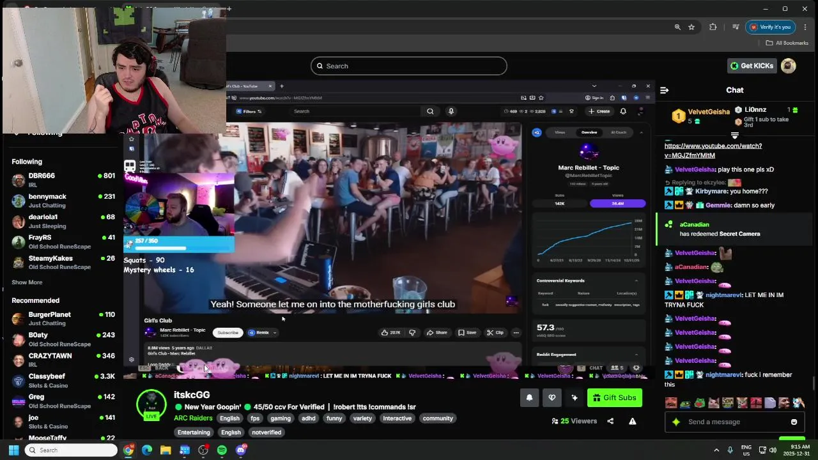Open Classybeef recommended channel

point(64,380)
